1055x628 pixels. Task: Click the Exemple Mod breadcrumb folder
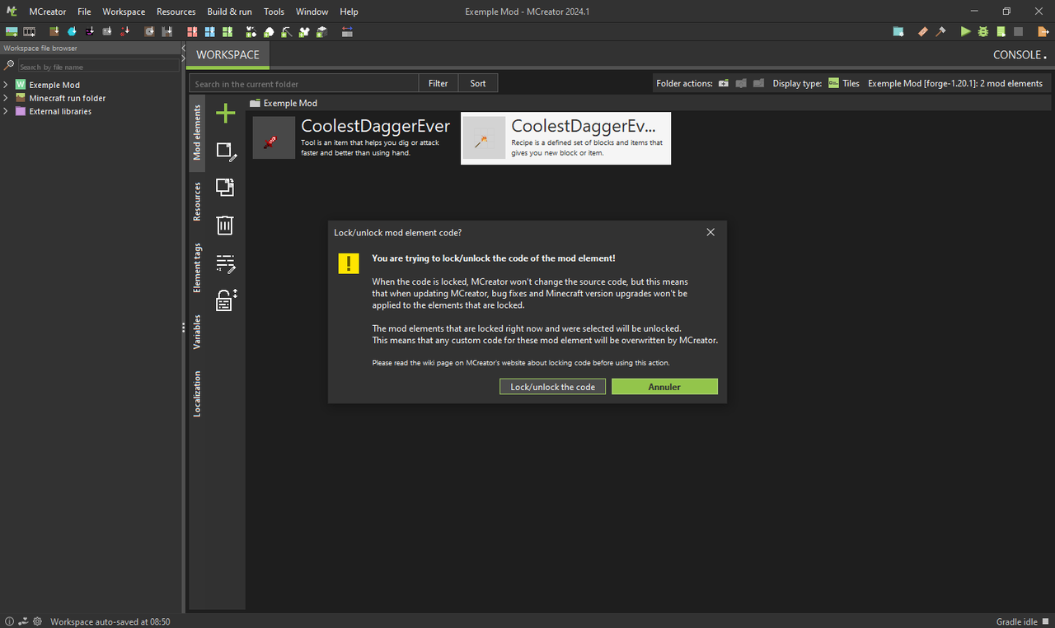click(x=284, y=104)
